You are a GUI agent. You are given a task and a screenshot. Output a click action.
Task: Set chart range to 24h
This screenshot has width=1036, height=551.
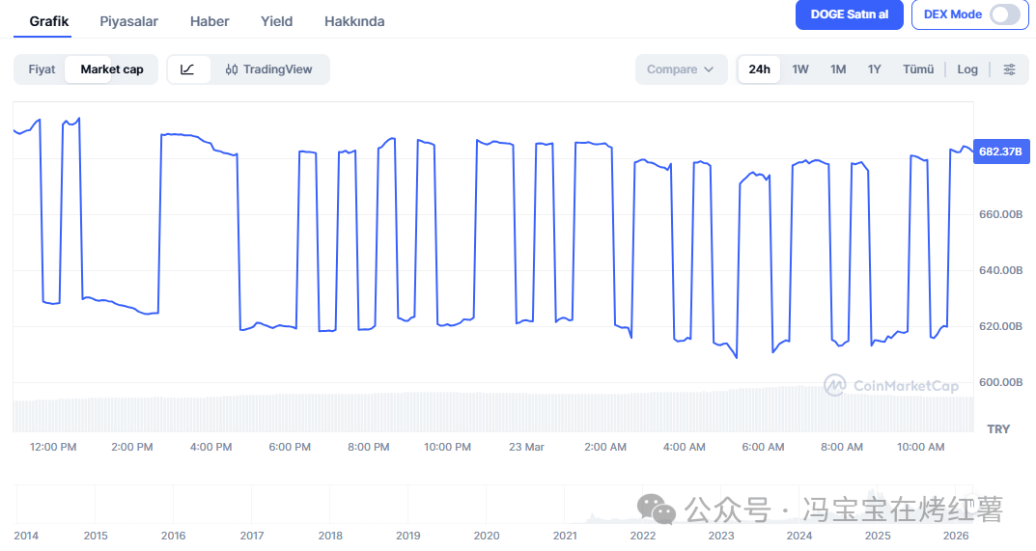(760, 69)
